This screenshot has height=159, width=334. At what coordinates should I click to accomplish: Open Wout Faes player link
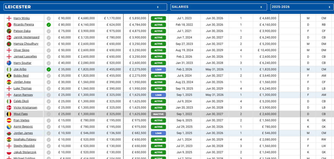pyautogui.click(x=21, y=114)
